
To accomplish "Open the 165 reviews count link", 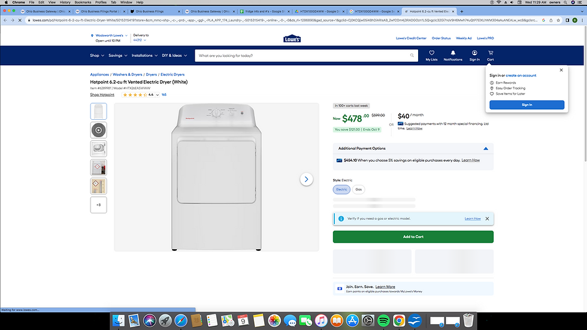I will [x=164, y=95].
